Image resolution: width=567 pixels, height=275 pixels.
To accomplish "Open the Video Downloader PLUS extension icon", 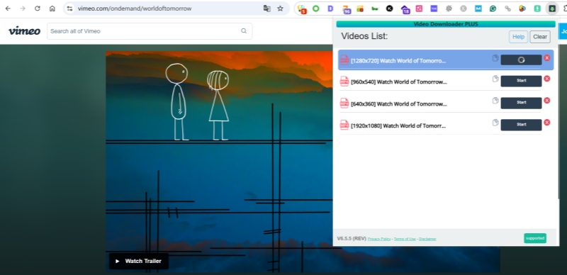I will tap(552, 9).
